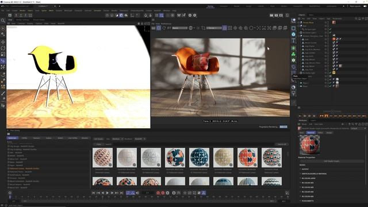Viewport: 368px width, 207px height.
Task: Go to end of timeline
Action: 121,193
